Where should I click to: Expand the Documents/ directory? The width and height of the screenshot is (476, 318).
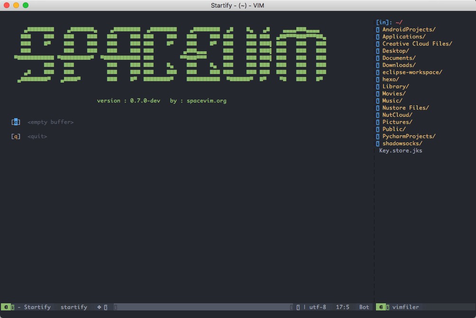(399, 58)
